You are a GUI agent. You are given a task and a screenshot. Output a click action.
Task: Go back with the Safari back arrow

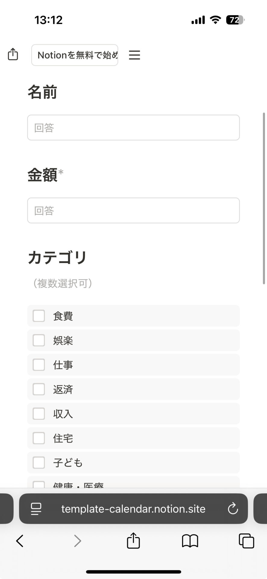click(20, 541)
